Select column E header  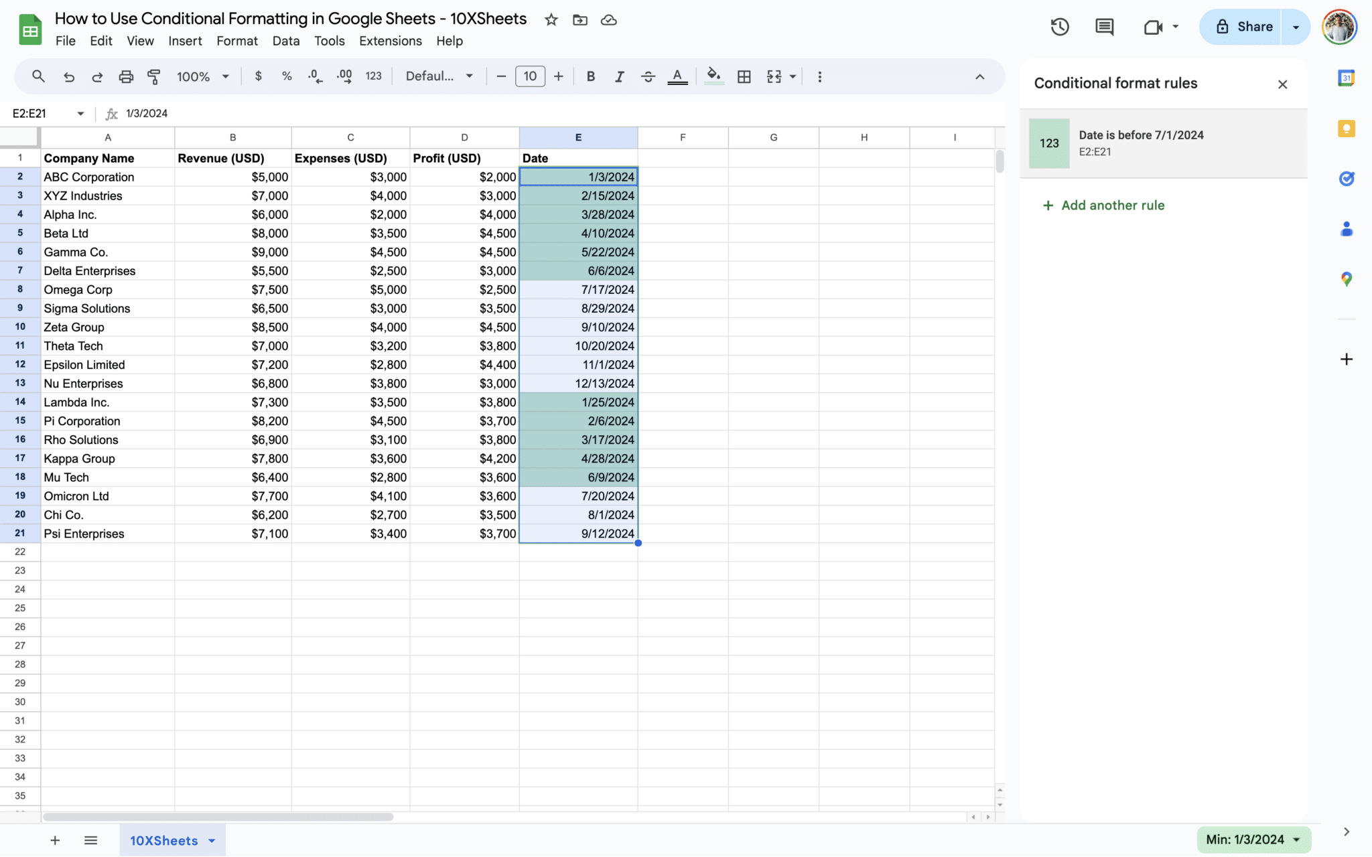(x=578, y=137)
